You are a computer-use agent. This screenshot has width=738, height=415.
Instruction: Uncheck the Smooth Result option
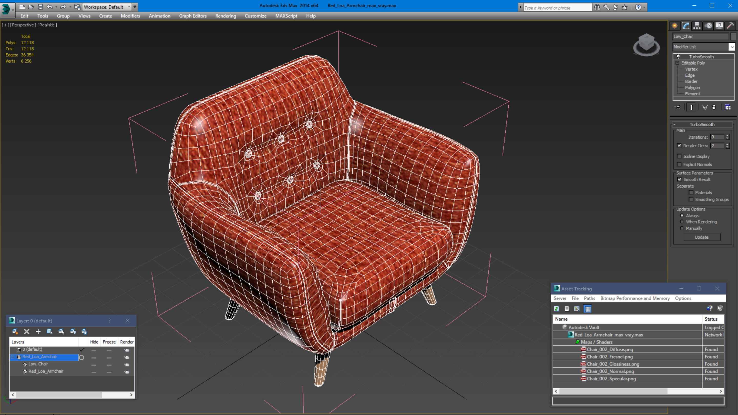tap(679, 179)
